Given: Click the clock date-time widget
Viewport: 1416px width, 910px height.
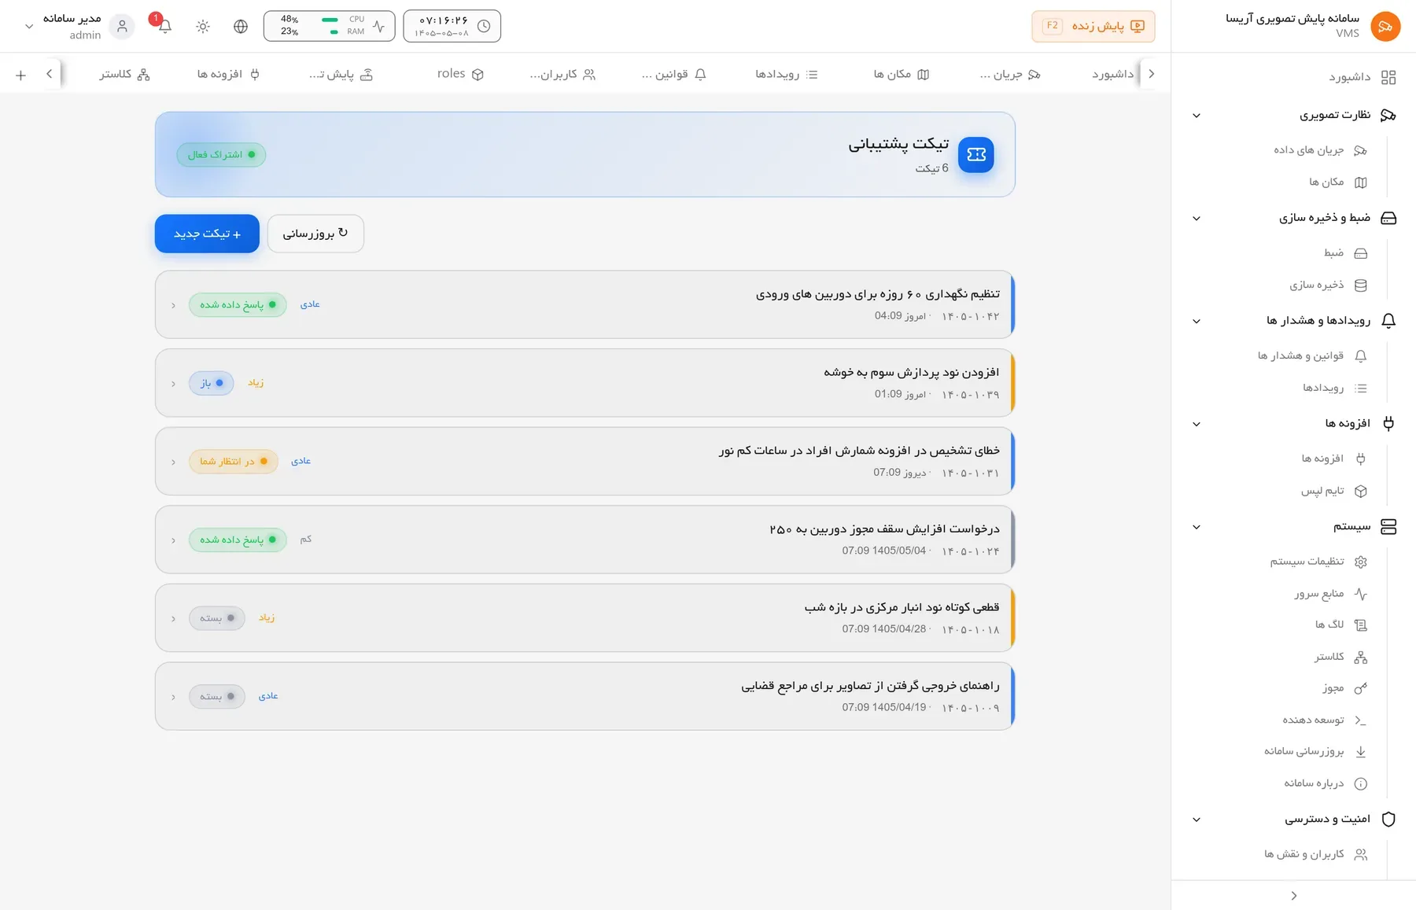Looking at the screenshot, I should pos(452,26).
